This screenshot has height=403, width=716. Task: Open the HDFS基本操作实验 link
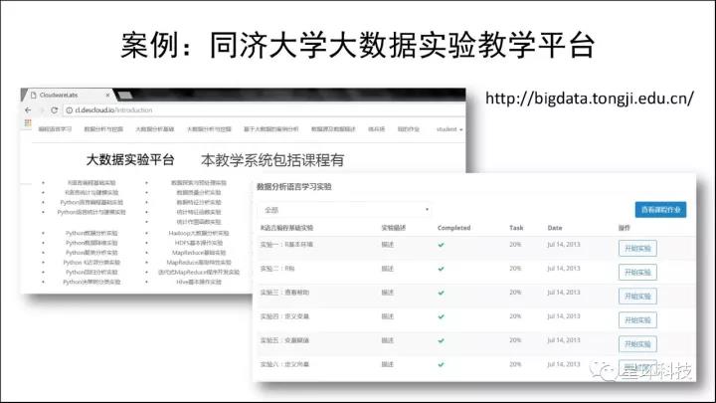click(x=199, y=243)
